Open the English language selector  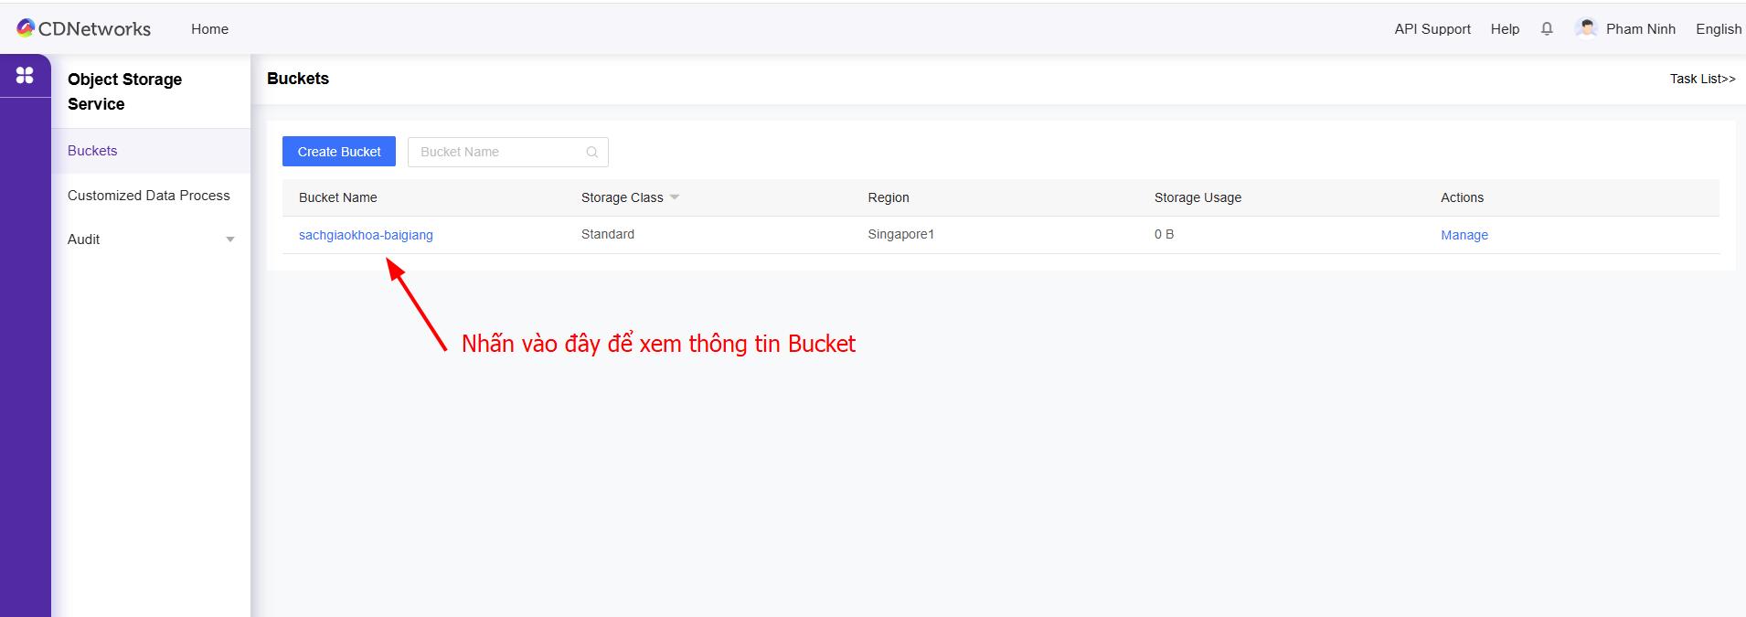point(1718,28)
